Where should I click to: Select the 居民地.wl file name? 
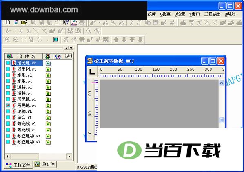tap(27, 99)
